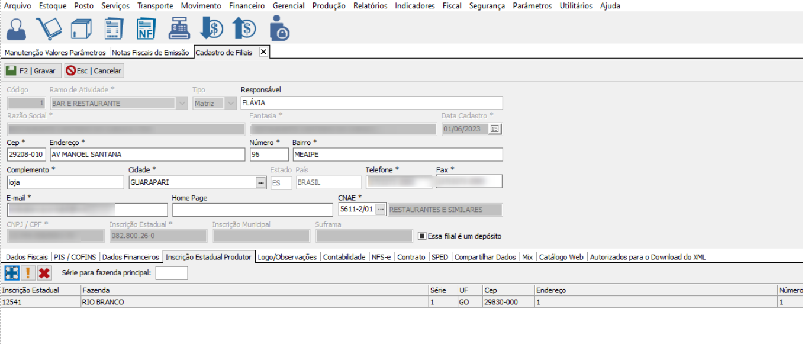
Task: Click the blue plus add record icon
Action: pyautogui.click(x=11, y=273)
